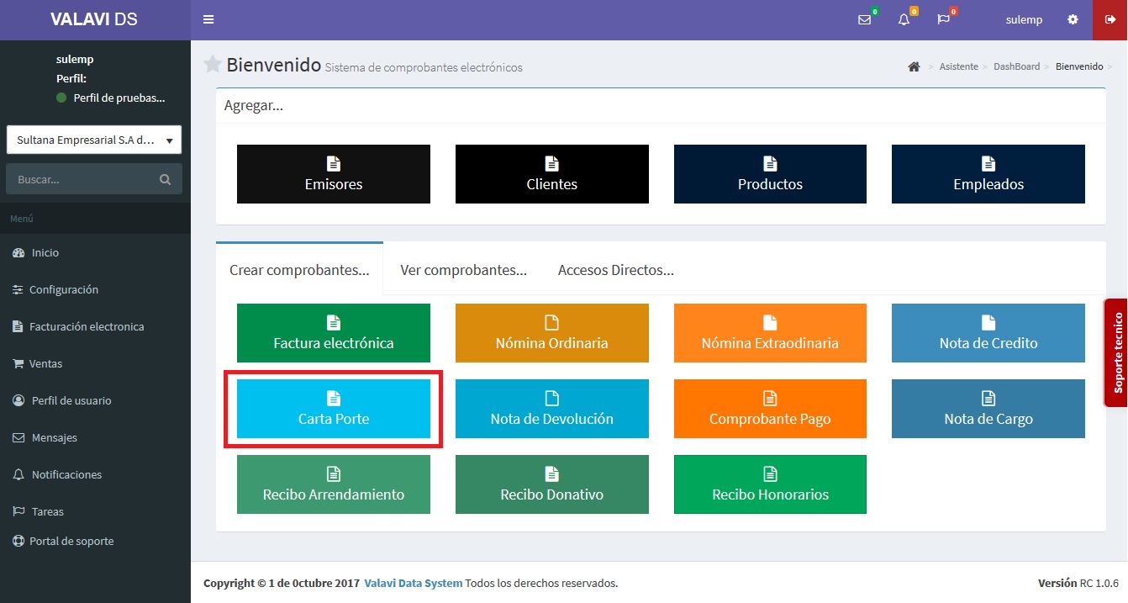
Task: Open the bell notifications icon in header
Action: pyautogui.click(x=904, y=19)
